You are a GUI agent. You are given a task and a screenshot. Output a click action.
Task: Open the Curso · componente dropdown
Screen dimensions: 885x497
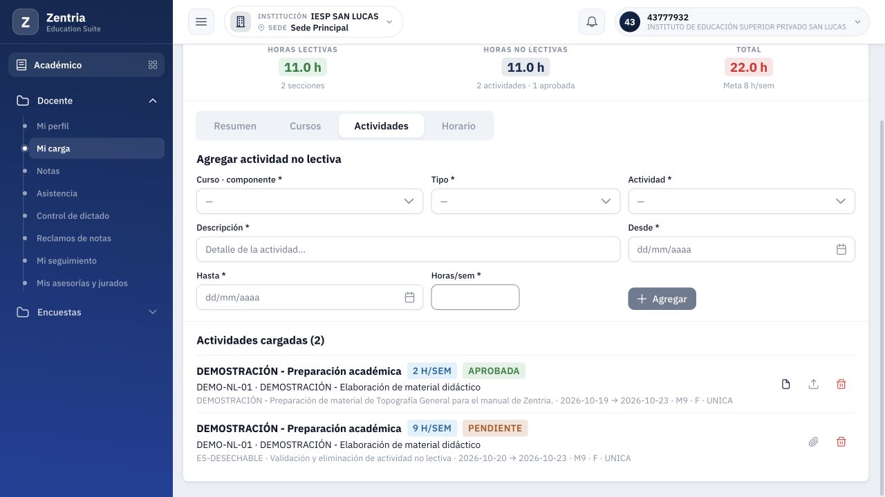[x=310, y=202]
